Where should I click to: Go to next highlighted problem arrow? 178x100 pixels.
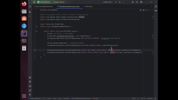click(x=152, y=10)
